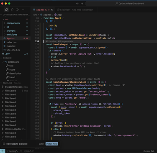Close the App.tsx tab
Image resolution: width=157 pixels, height=153 pixels.
click(52, 10)
